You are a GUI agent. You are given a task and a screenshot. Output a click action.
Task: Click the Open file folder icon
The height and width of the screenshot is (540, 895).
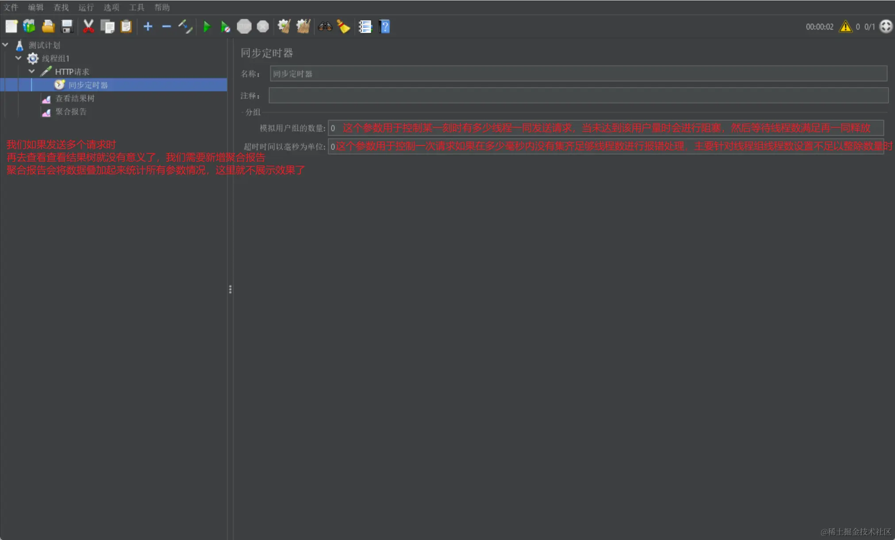tap(48, 27)
